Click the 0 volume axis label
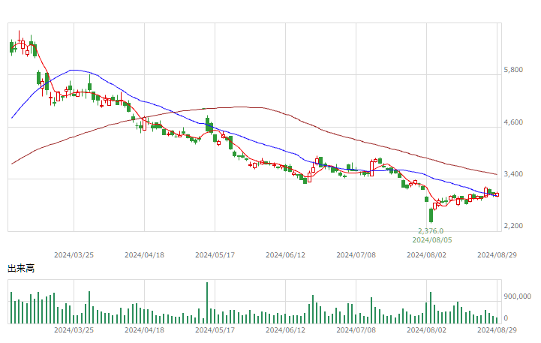The height and width of the screenshot is (343, 541). pyautogui.click(x=506, y=317)
